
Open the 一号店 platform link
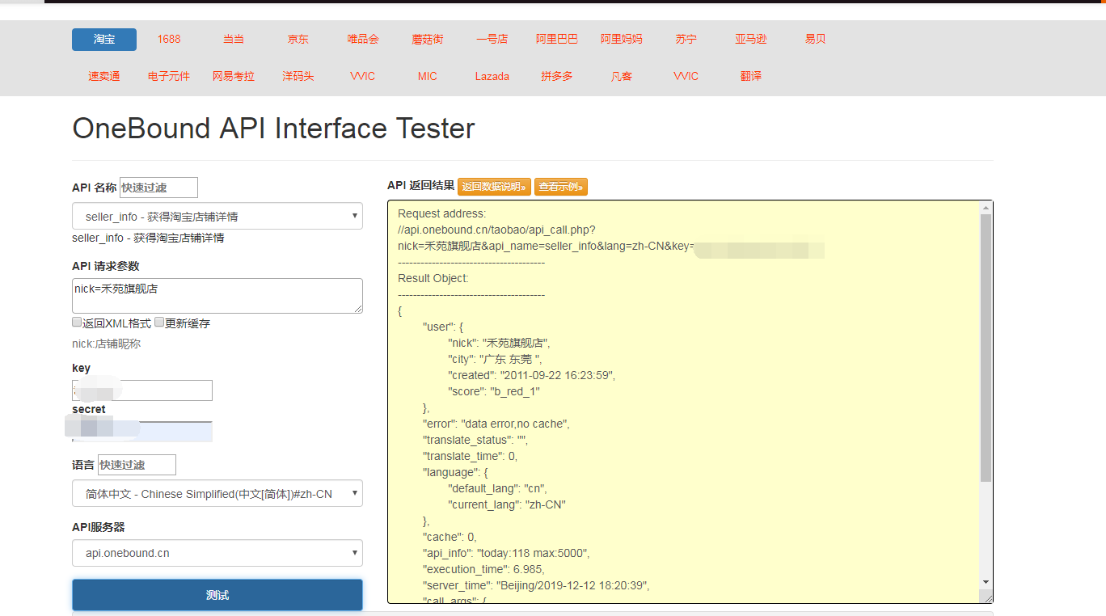(x=492, y=40)
